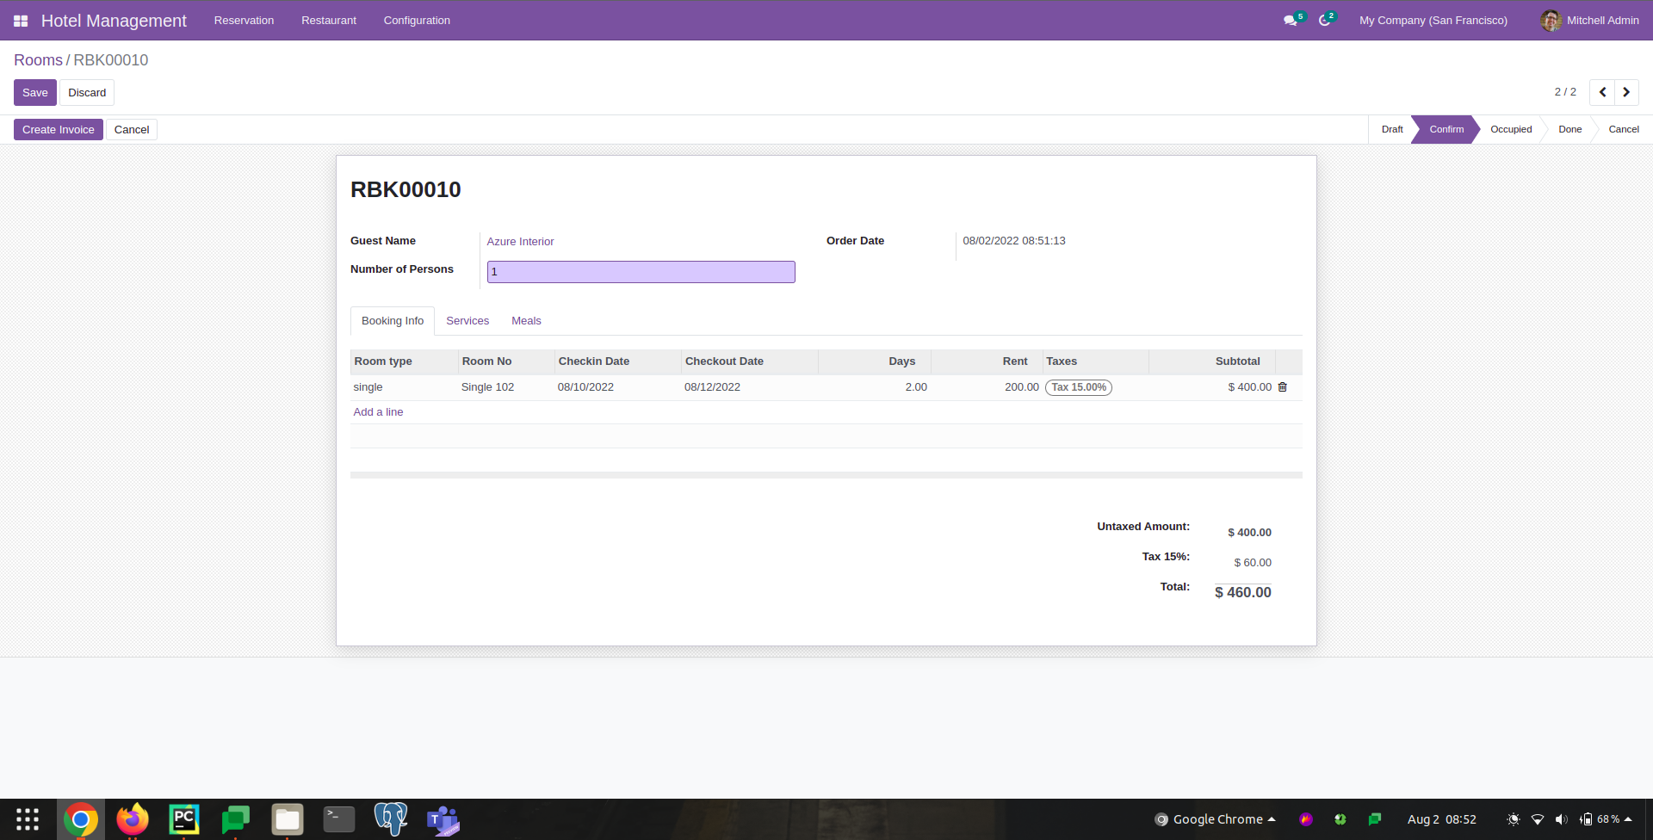Click the Cancel button beside Create Invoice

point(132,130)
